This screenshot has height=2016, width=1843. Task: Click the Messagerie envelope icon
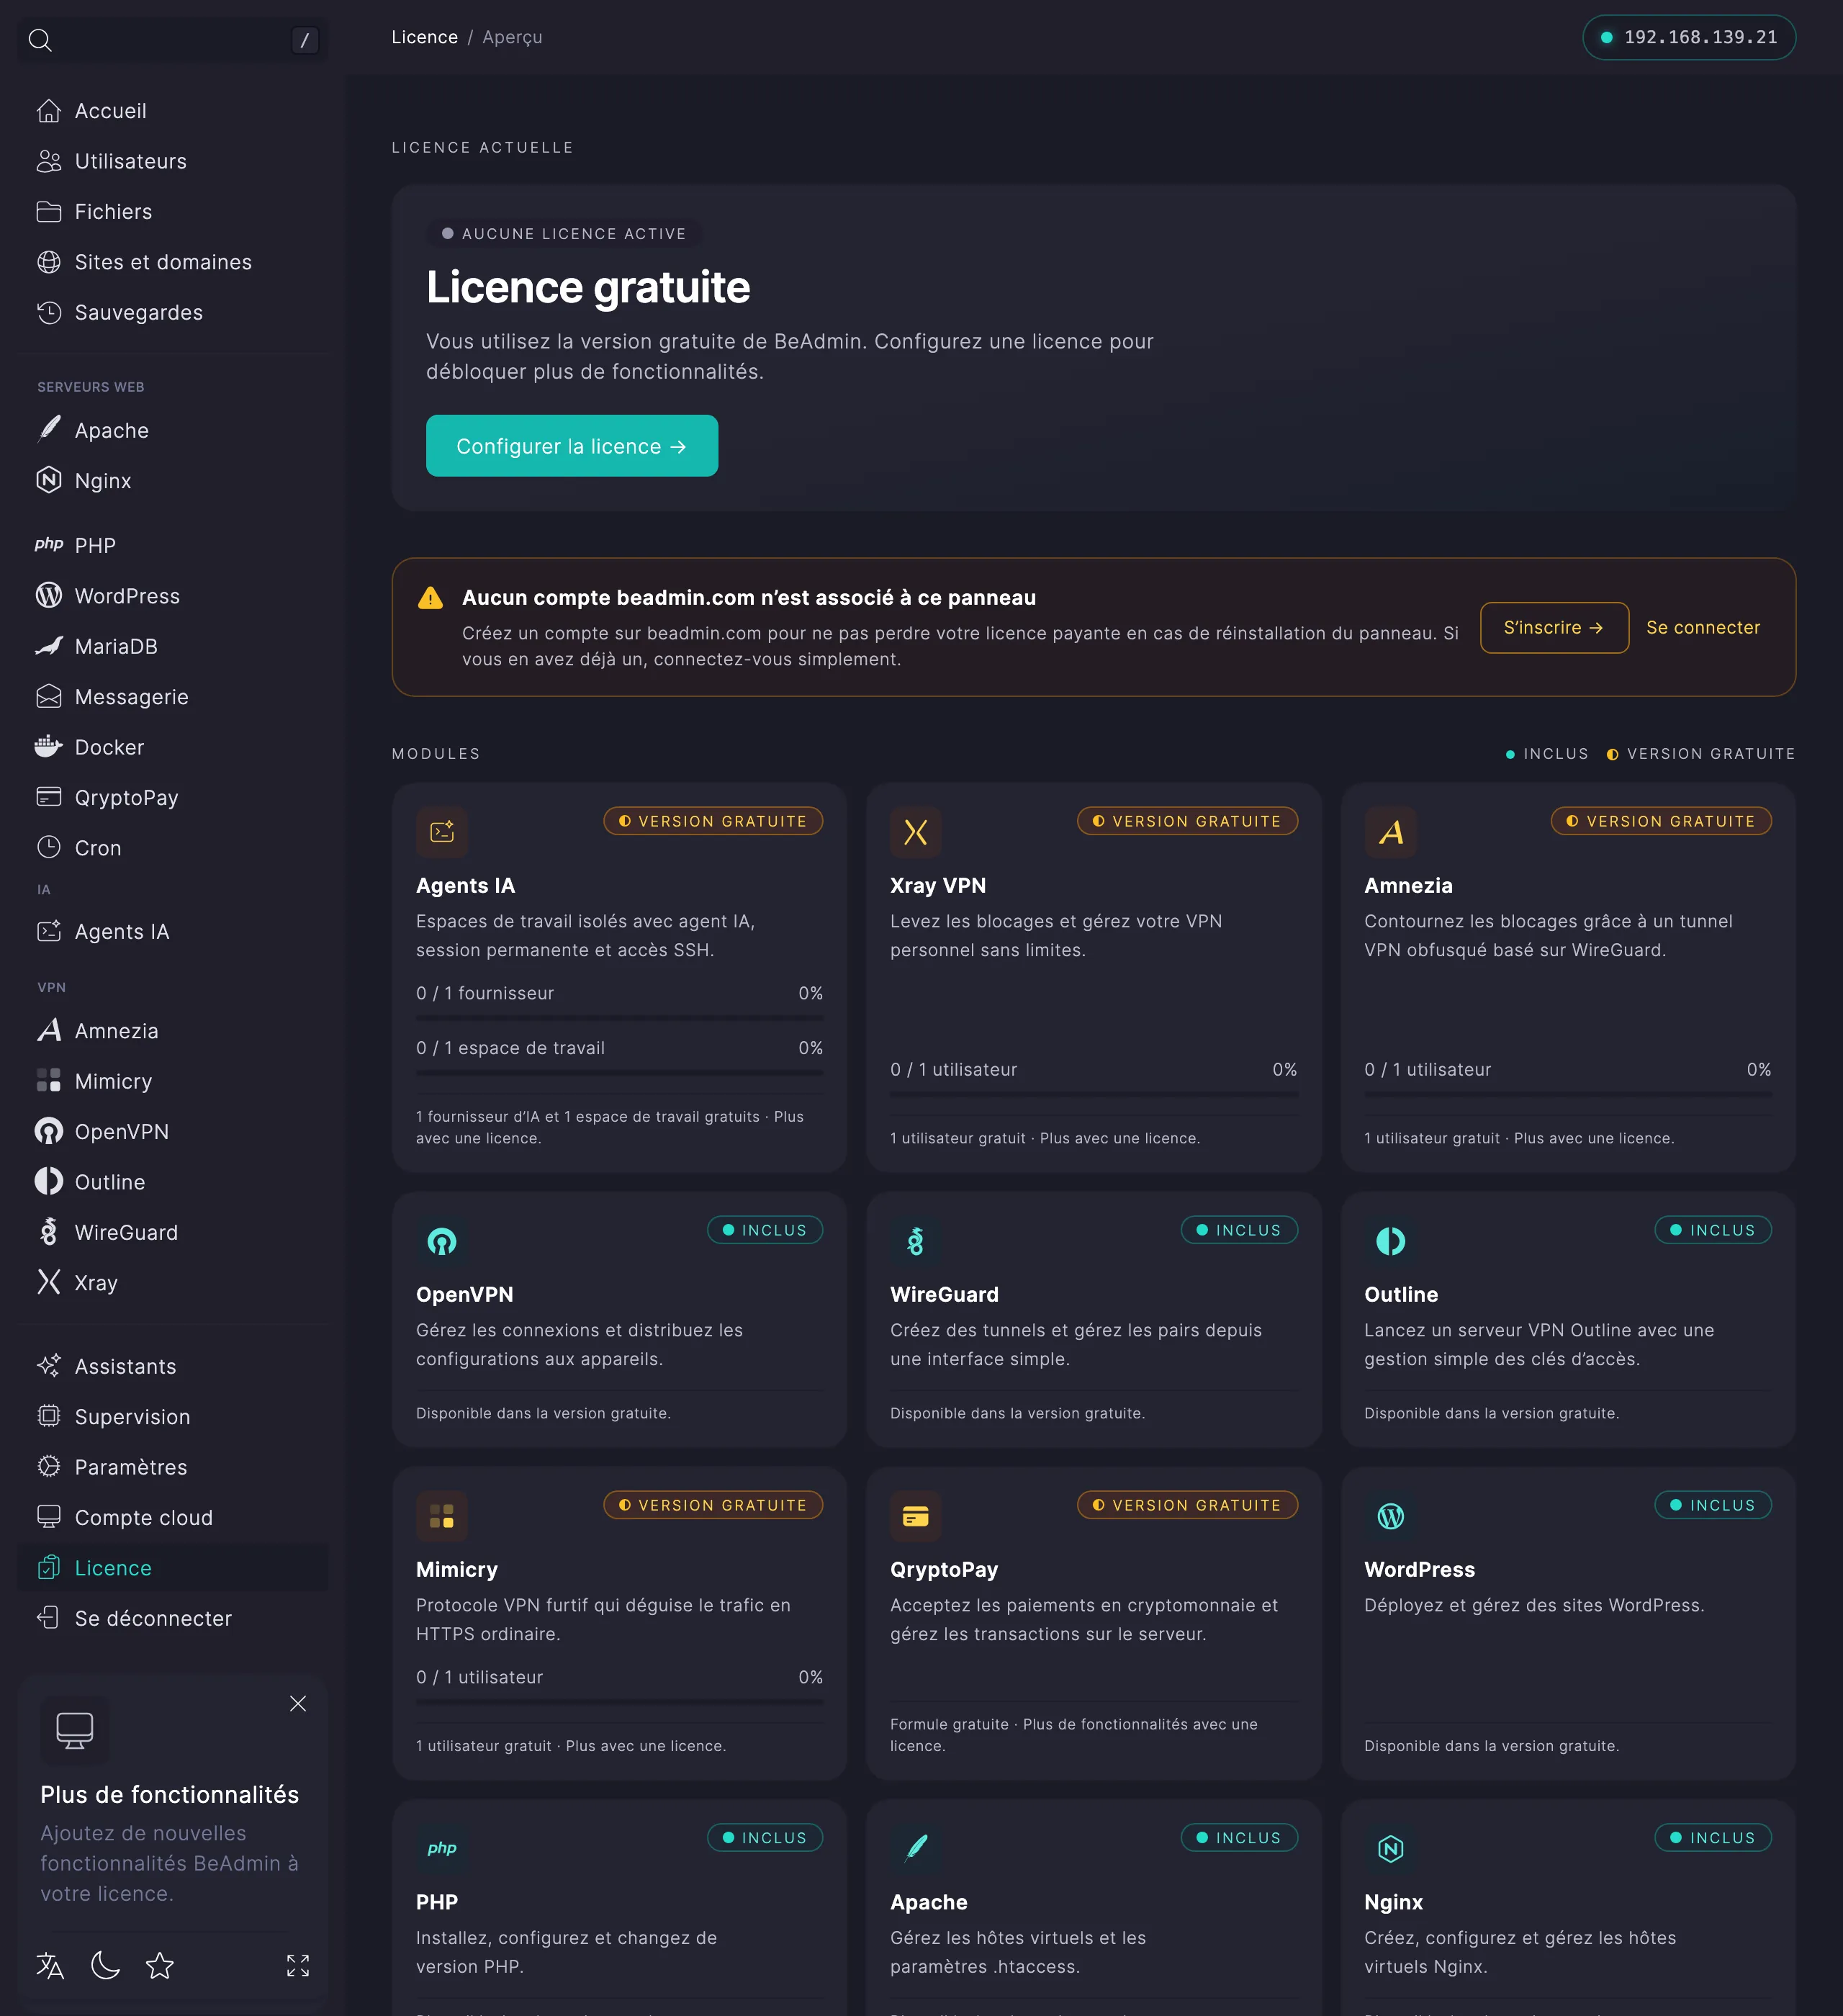click(49, 696)
